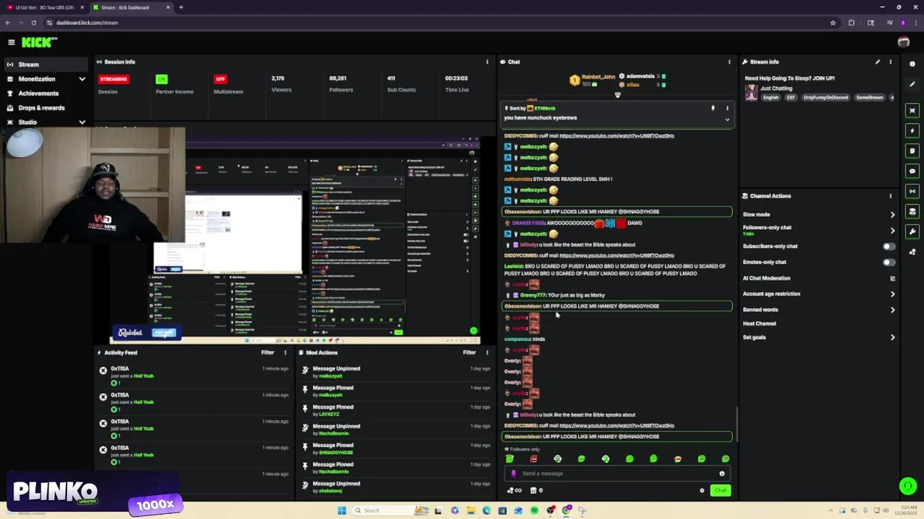924x519 pixels.
Task: Open Stream info panel options menu
Action: tap(890, 62)
